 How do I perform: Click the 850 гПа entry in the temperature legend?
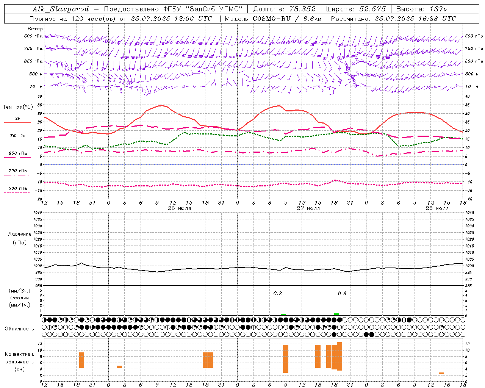coord(18,153)
